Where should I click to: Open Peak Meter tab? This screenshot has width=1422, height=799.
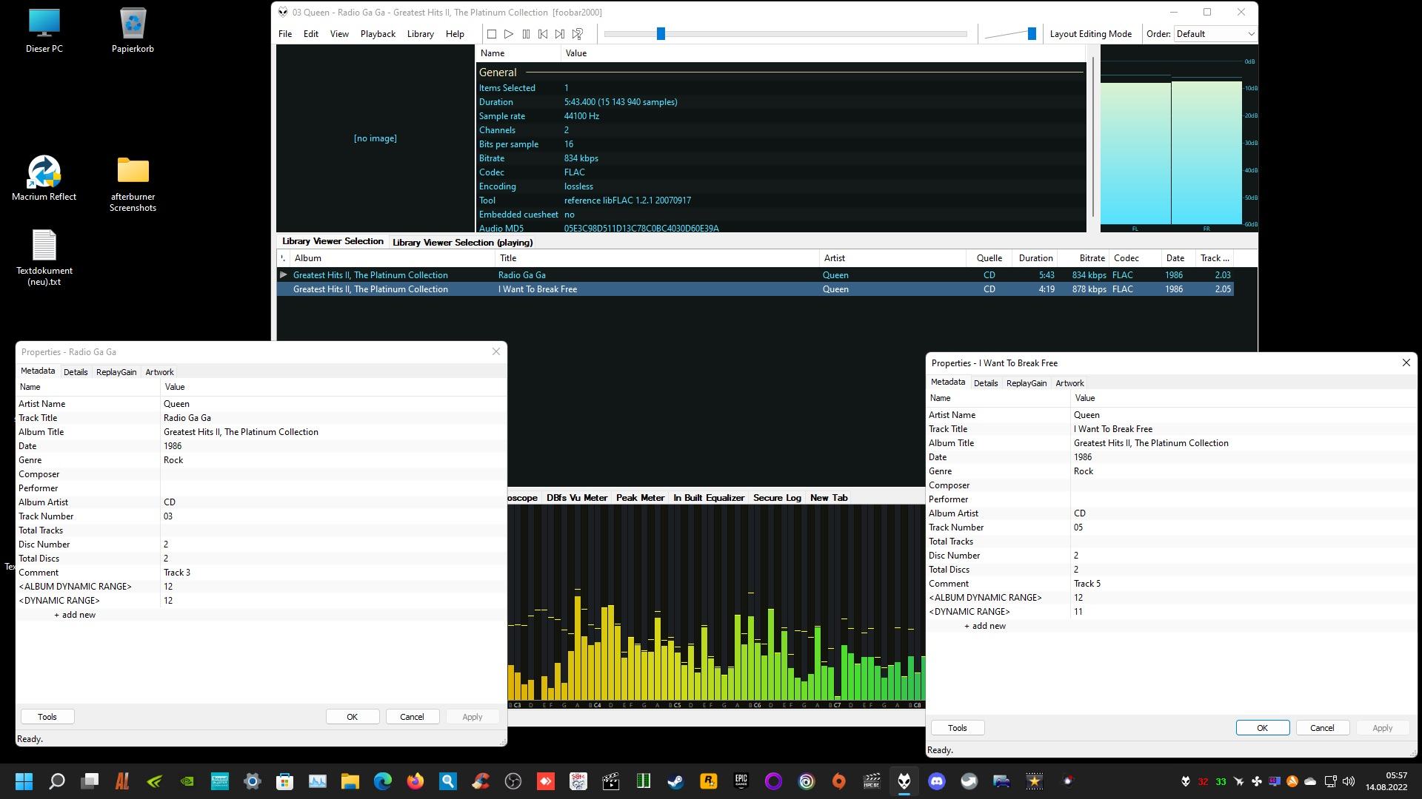pyautogui.click(x=640, y=498)
